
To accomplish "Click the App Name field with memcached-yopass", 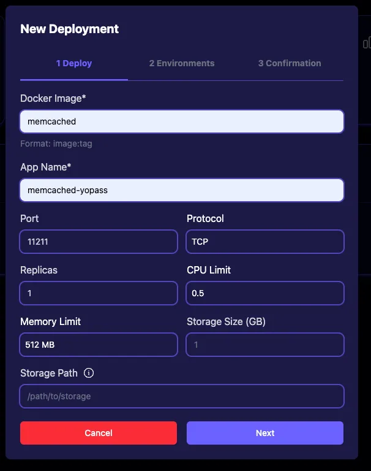I will point(182,190).
